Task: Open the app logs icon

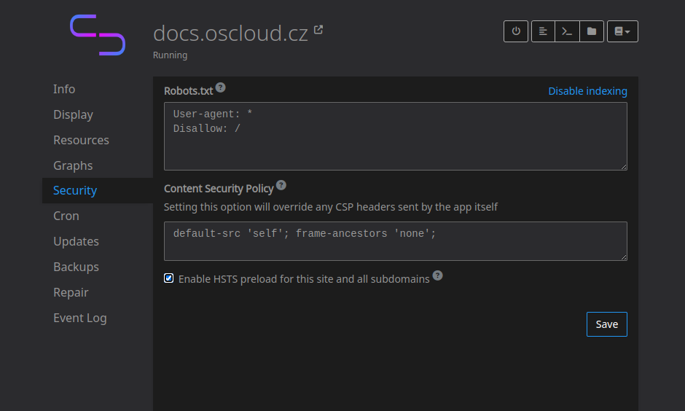Action: pyautogui.click(x=543, y=31)
